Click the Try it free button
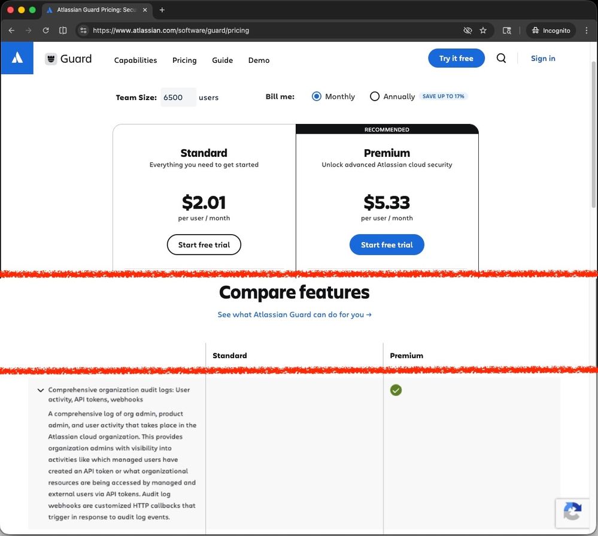This screenshot has width=598, height=536. click(456, 58)
